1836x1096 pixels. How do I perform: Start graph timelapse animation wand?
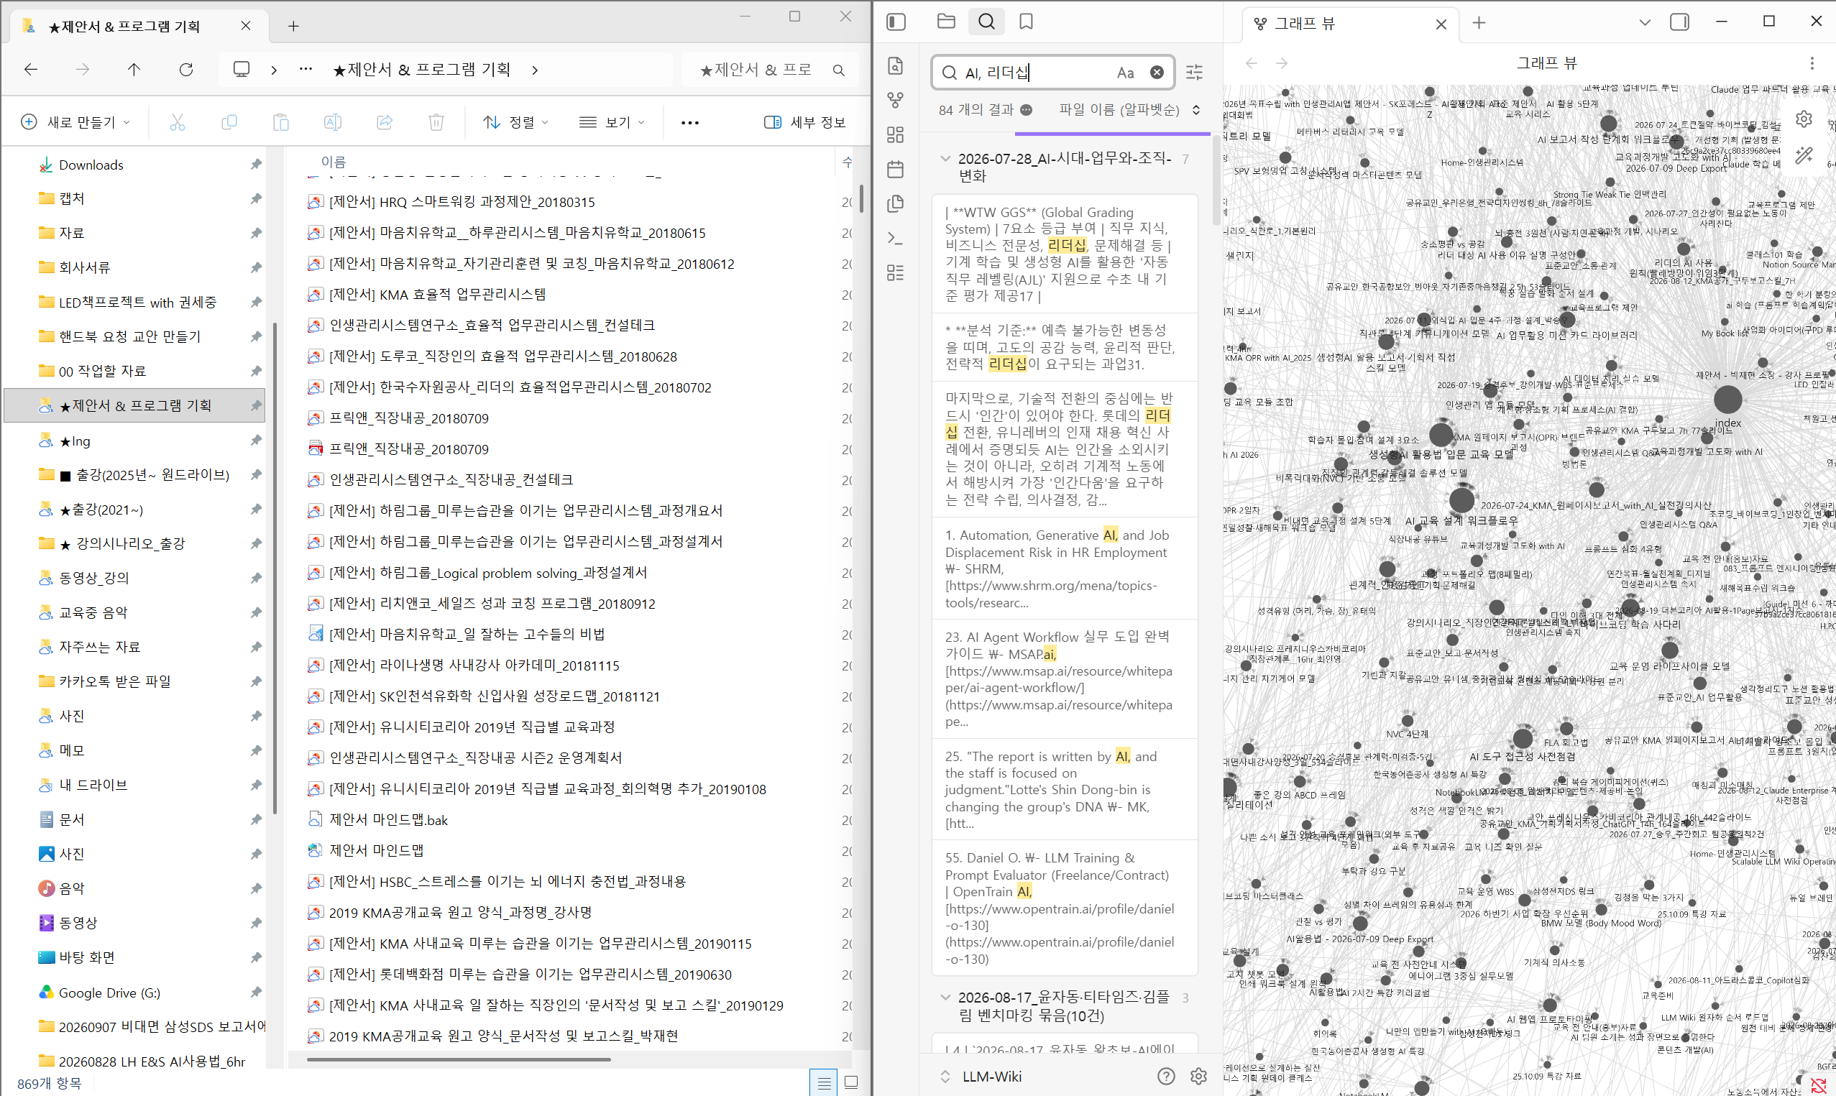1804,155
